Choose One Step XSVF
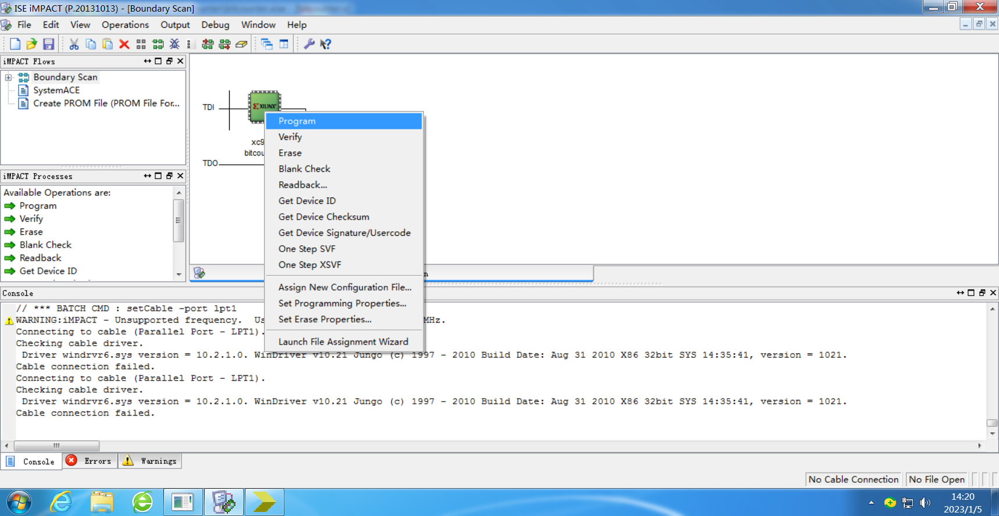The height and width of the screenshot is (516, 999). coord(344,265)
